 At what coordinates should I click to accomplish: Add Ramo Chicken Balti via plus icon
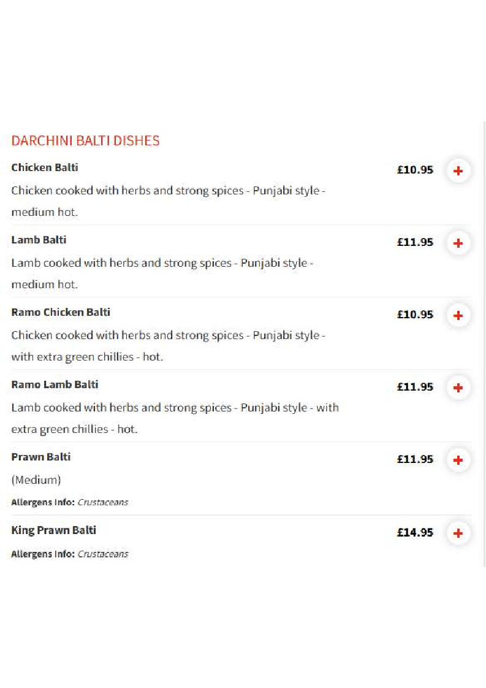pyautogui.click(x=458, y=315)
